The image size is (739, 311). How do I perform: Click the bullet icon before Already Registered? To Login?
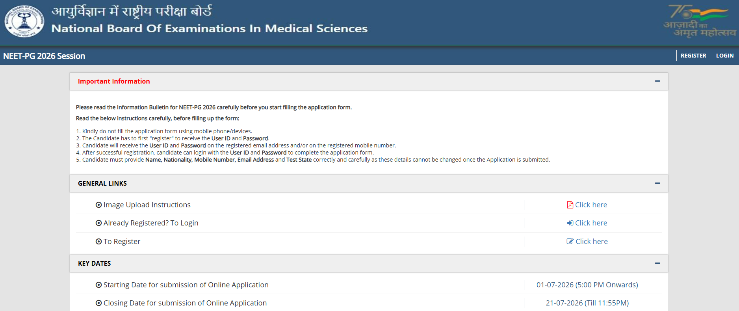coord(98,223)
